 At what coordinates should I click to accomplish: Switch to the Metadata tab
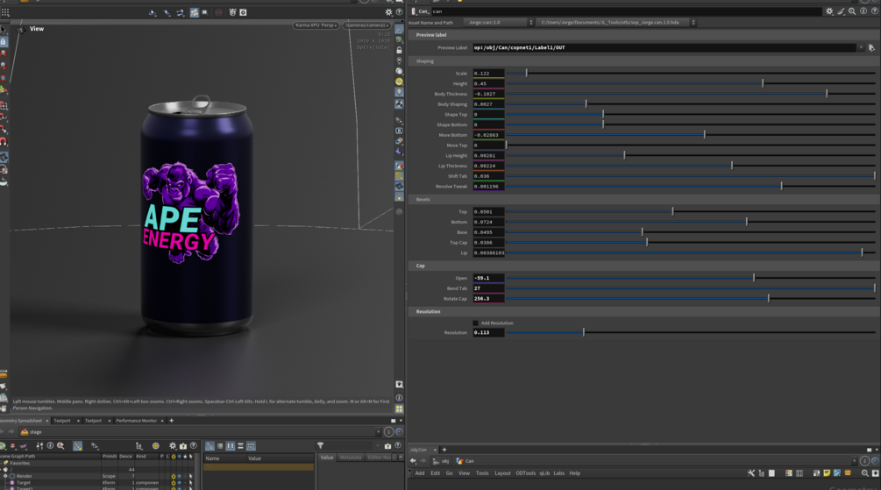point(350,458)
